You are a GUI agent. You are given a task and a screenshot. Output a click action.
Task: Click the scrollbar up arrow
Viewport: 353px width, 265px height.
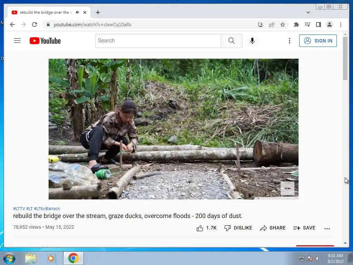point(345,35)
